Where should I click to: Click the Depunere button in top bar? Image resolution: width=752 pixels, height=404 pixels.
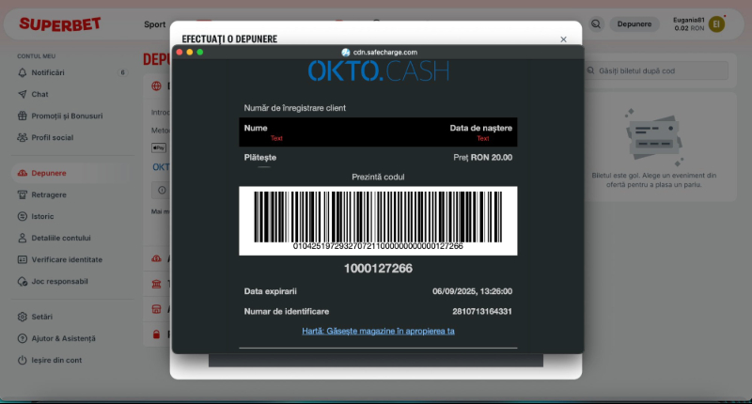tap(634, 24)
